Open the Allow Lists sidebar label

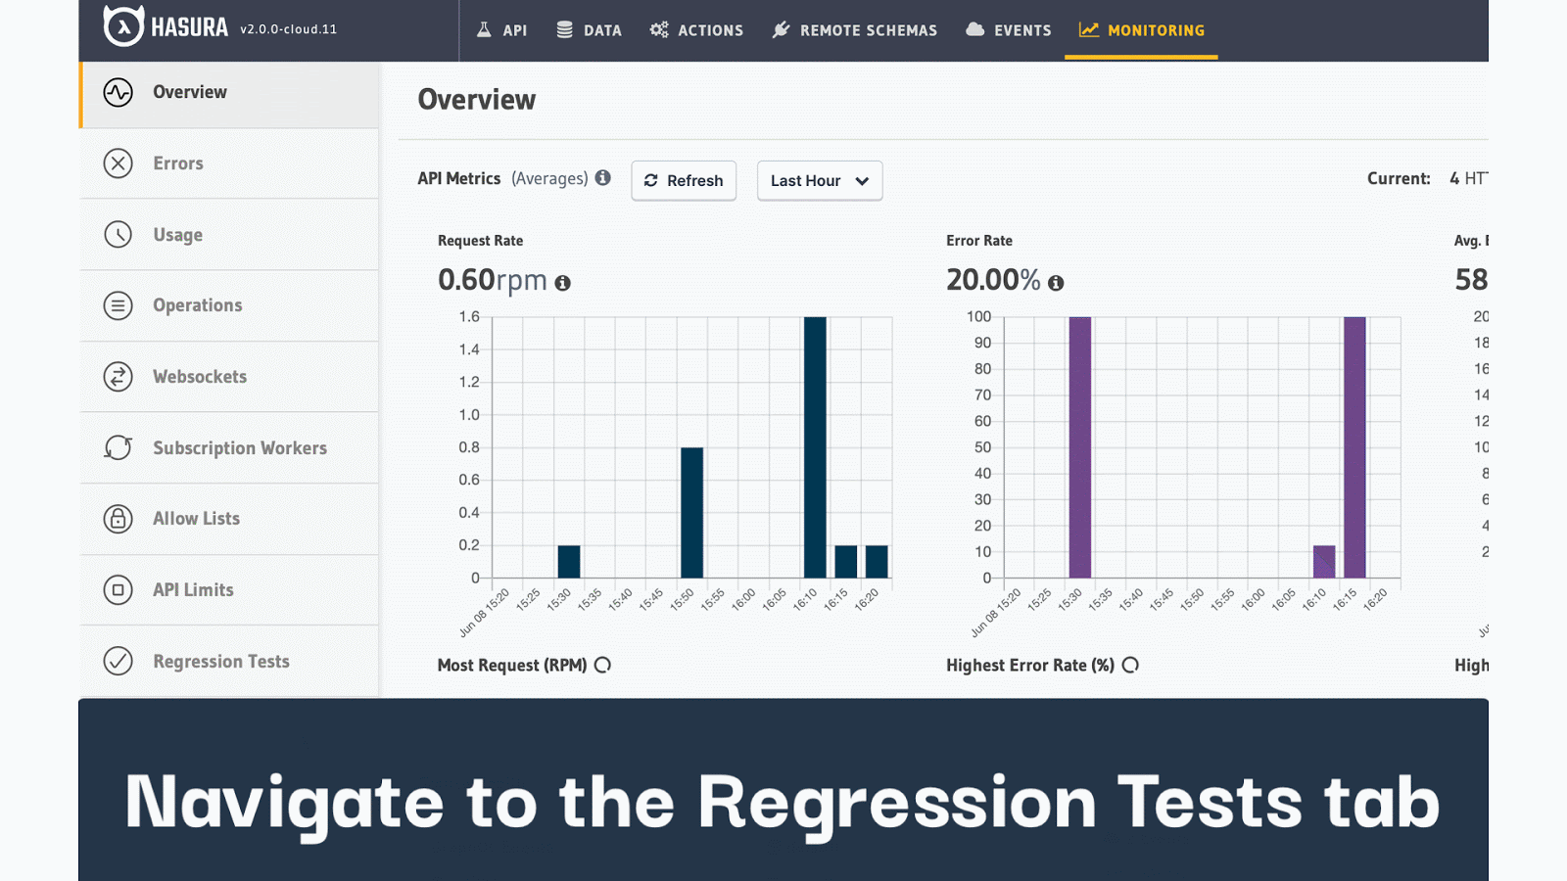196,519
